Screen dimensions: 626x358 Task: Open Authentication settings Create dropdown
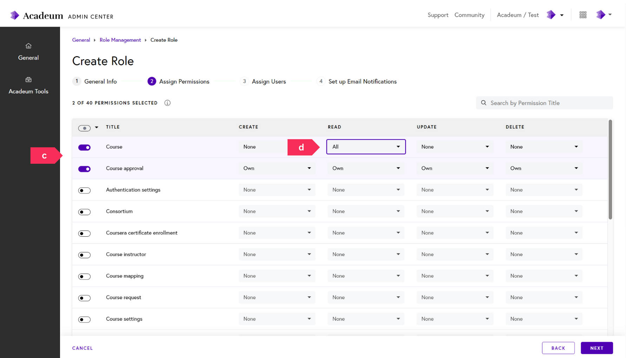(277, 190)
